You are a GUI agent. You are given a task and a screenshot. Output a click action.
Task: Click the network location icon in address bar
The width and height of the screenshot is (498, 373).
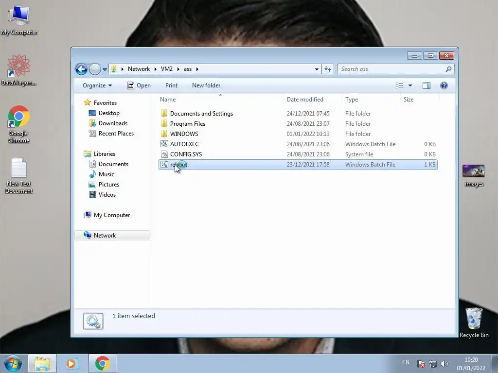pyautogui.click(x=114, y=69)
